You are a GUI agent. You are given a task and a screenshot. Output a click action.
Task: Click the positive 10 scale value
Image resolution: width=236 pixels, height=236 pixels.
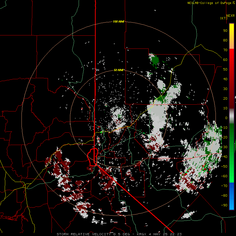click(225, 108)
